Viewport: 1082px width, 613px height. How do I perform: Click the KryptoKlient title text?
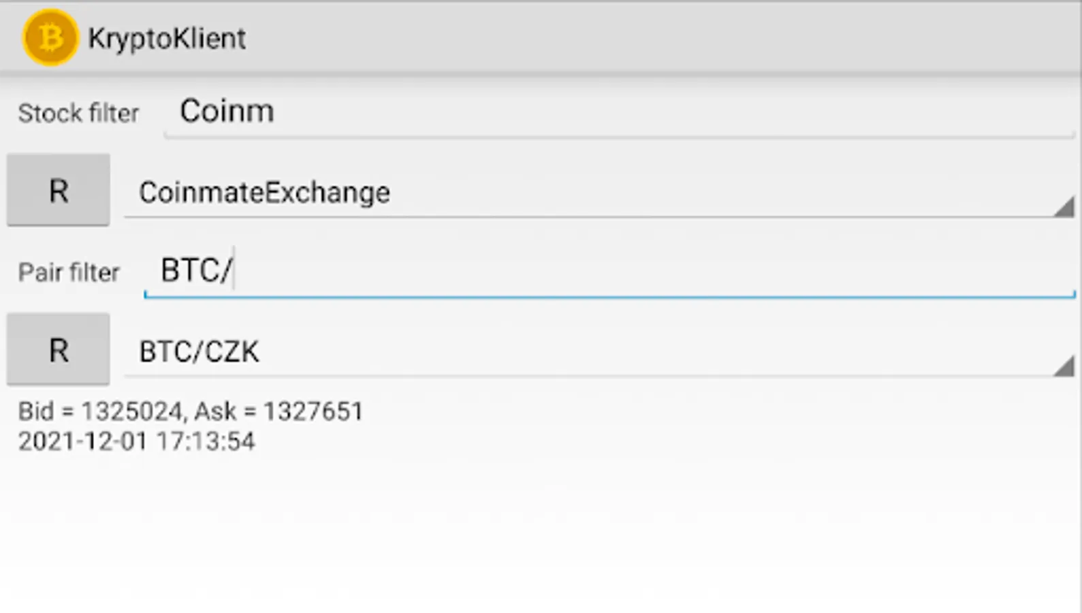point(167,38)
